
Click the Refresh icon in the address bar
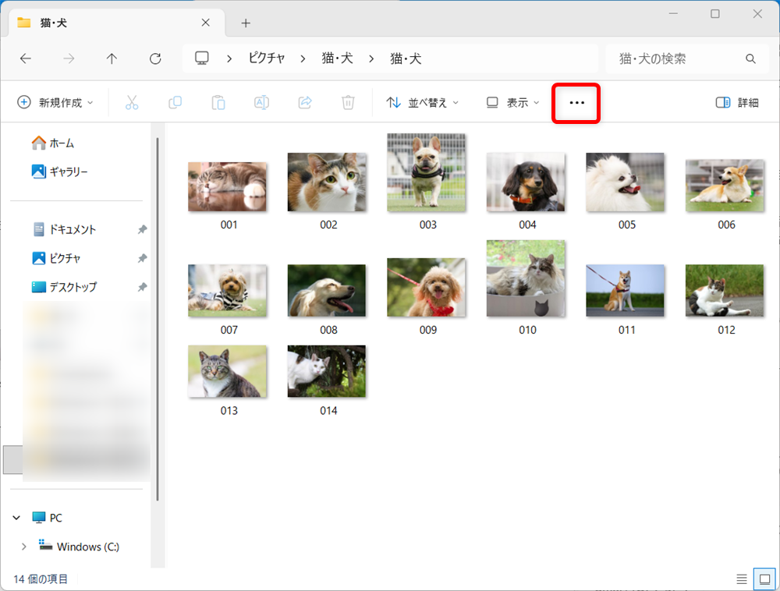point(155,58)
